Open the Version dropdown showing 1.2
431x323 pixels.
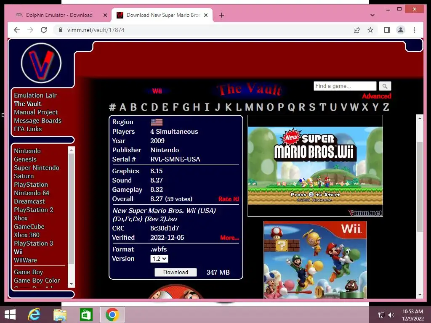(159, 259)
